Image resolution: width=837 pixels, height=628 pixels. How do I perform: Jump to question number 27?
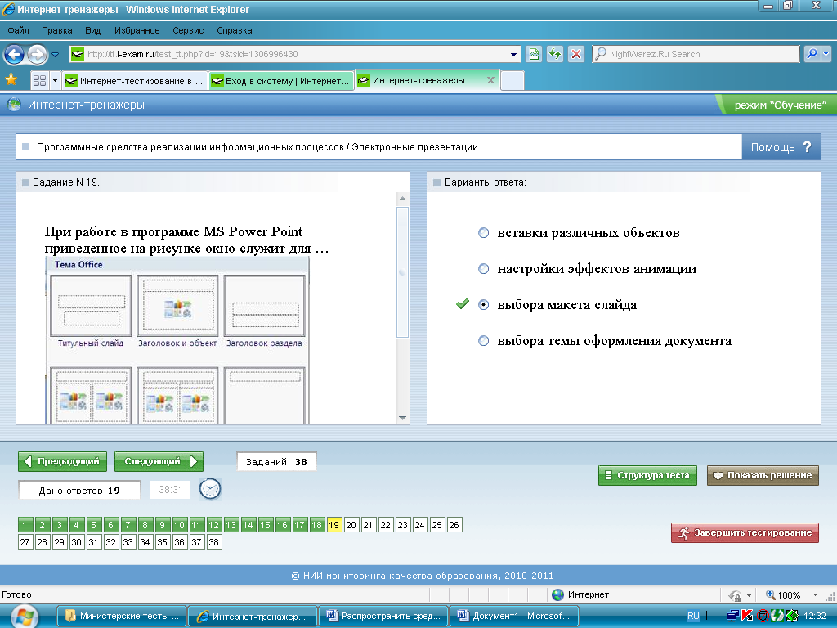25,542
